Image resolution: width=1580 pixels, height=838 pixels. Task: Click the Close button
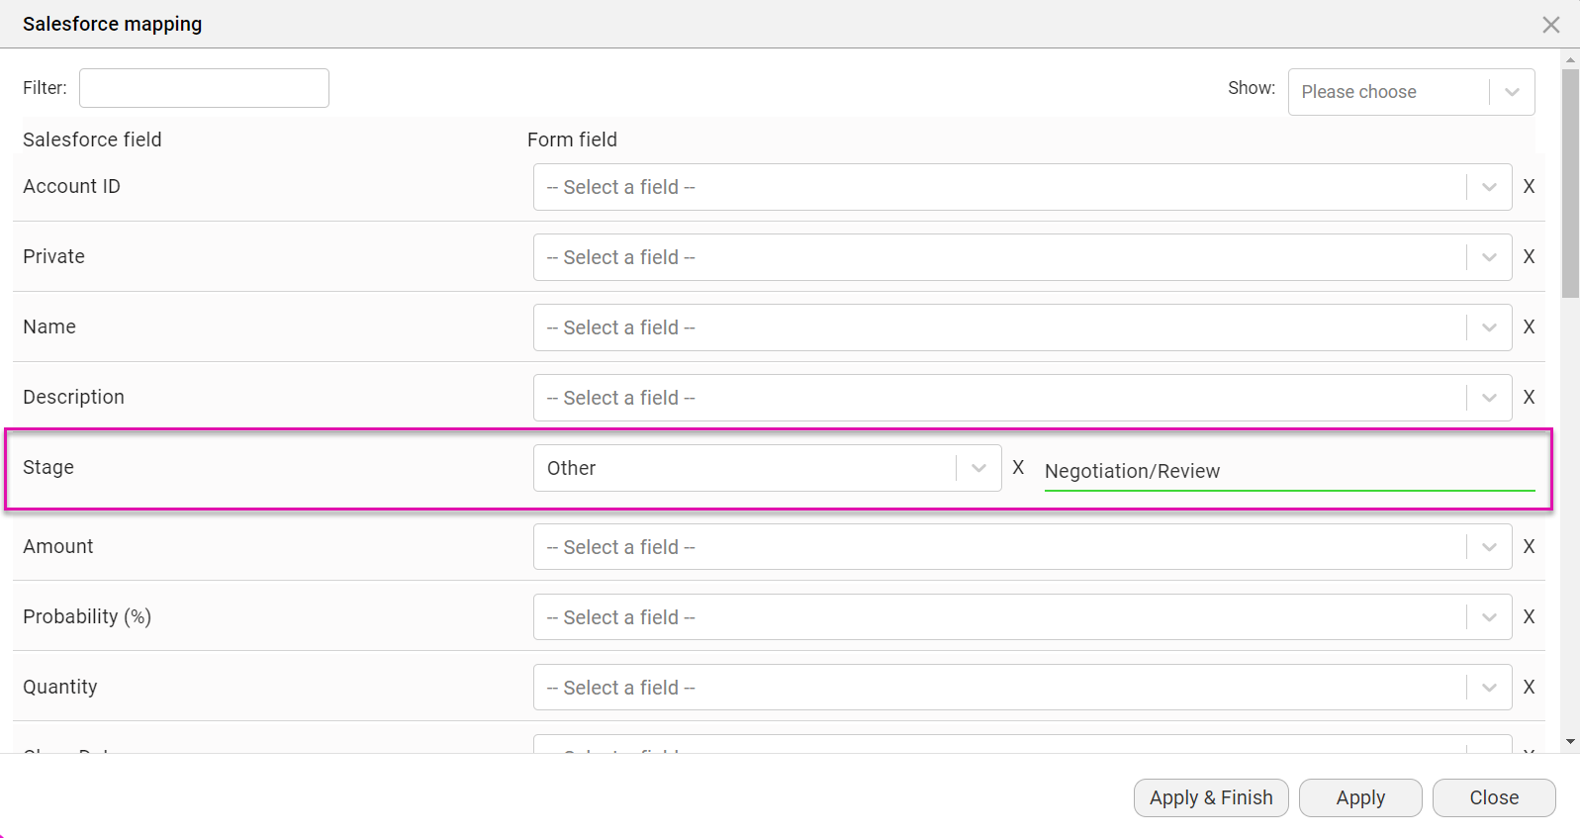tap(1493, 797)
